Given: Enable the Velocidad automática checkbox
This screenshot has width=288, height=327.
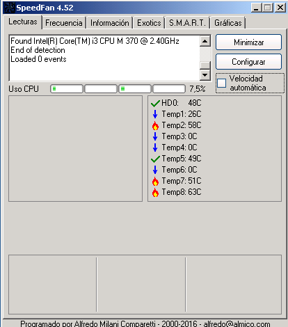Looking at the screenshot, I should pos(221,83).
